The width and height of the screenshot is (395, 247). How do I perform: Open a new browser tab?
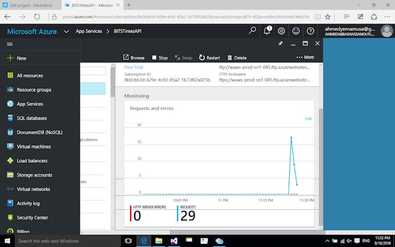tap(128, 5)
